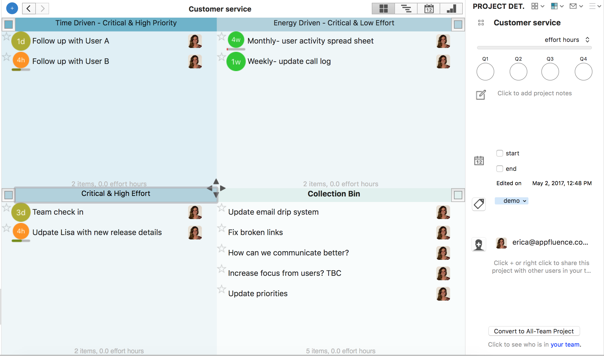The height and width of the screenshot is (356, 604).
Task: Open calendar view in top toolbar
Action: pyautogui.click(x=429, y=9)
